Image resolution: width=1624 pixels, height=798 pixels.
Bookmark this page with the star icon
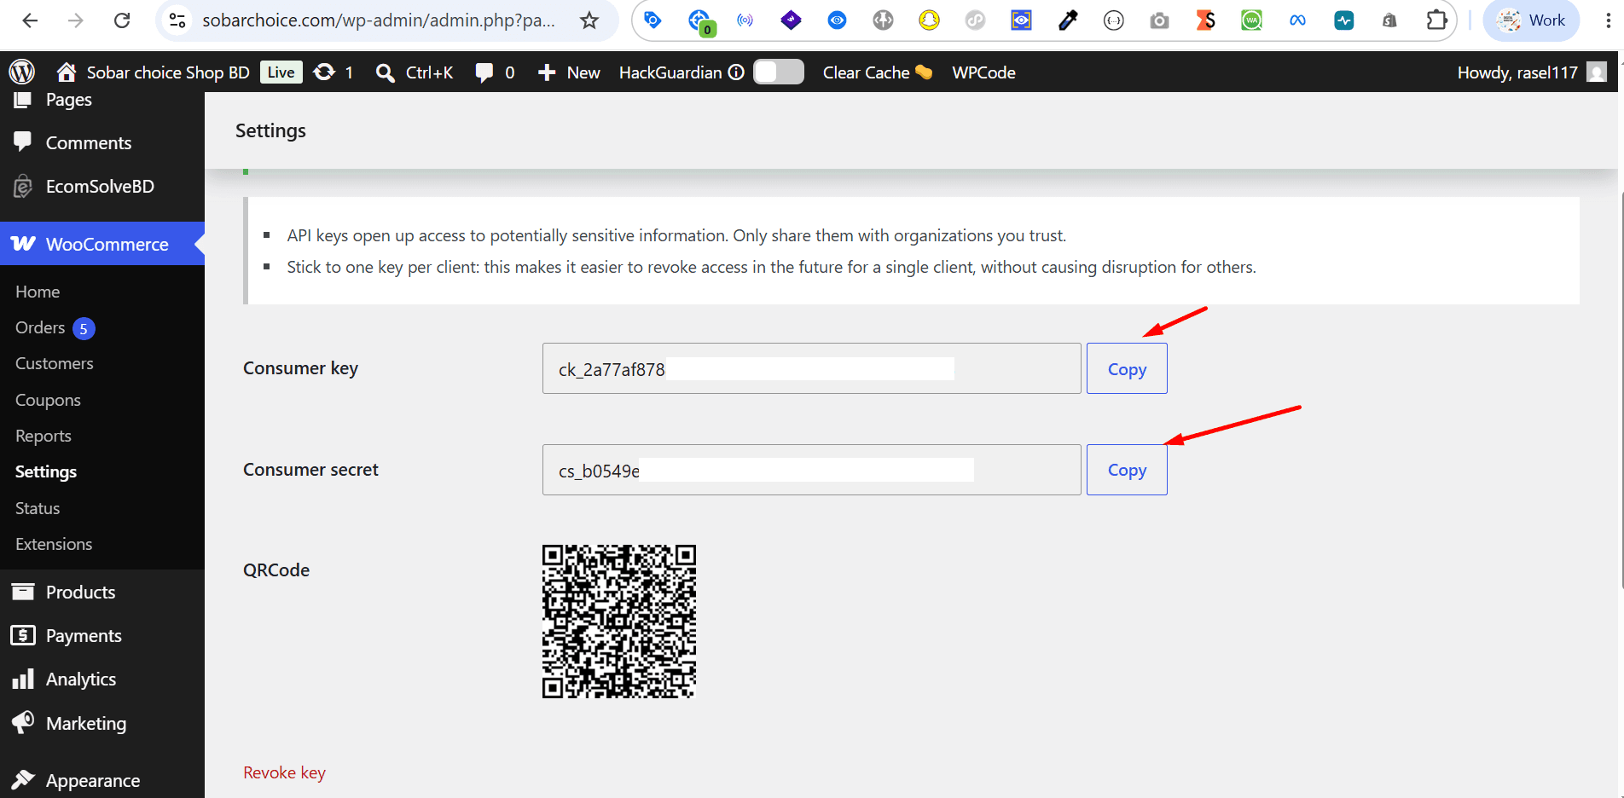pos(589,20)
